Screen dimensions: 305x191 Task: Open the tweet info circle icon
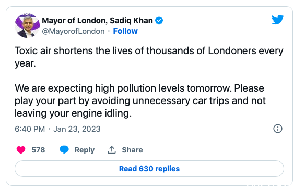[278, 129]
